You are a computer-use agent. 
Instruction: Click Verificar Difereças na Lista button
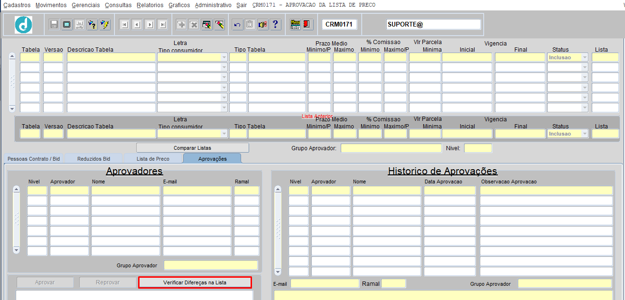(x=195, y=282)
